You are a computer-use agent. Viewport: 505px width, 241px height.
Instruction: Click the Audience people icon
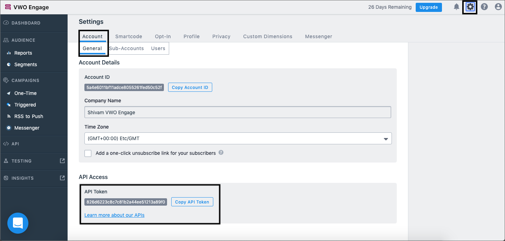[x=6, y=40]
